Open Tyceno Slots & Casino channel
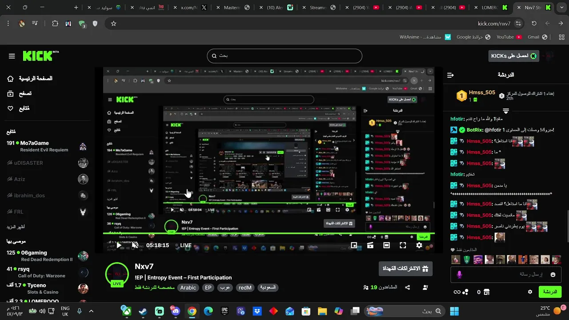Screen dimensions: 569x320 coord(47,288)
